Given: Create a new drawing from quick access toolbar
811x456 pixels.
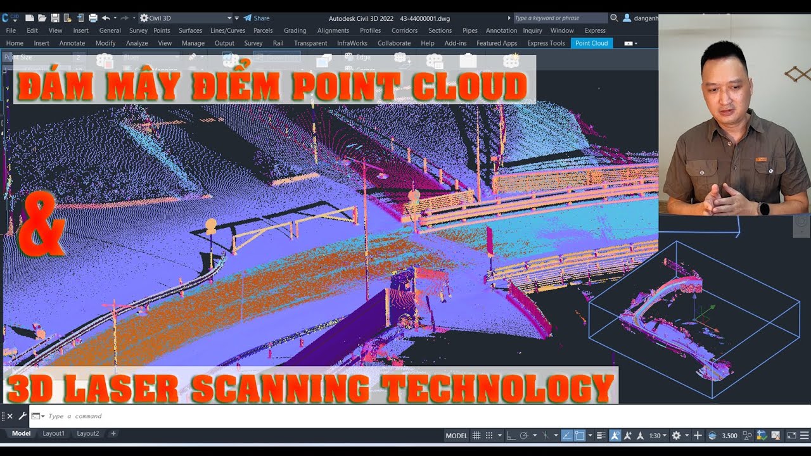Looking at the screenshot, I should [x=29, y=18].
